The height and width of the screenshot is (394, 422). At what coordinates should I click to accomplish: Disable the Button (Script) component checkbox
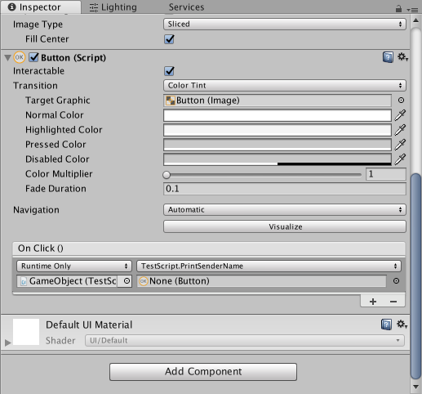[34, 57]
